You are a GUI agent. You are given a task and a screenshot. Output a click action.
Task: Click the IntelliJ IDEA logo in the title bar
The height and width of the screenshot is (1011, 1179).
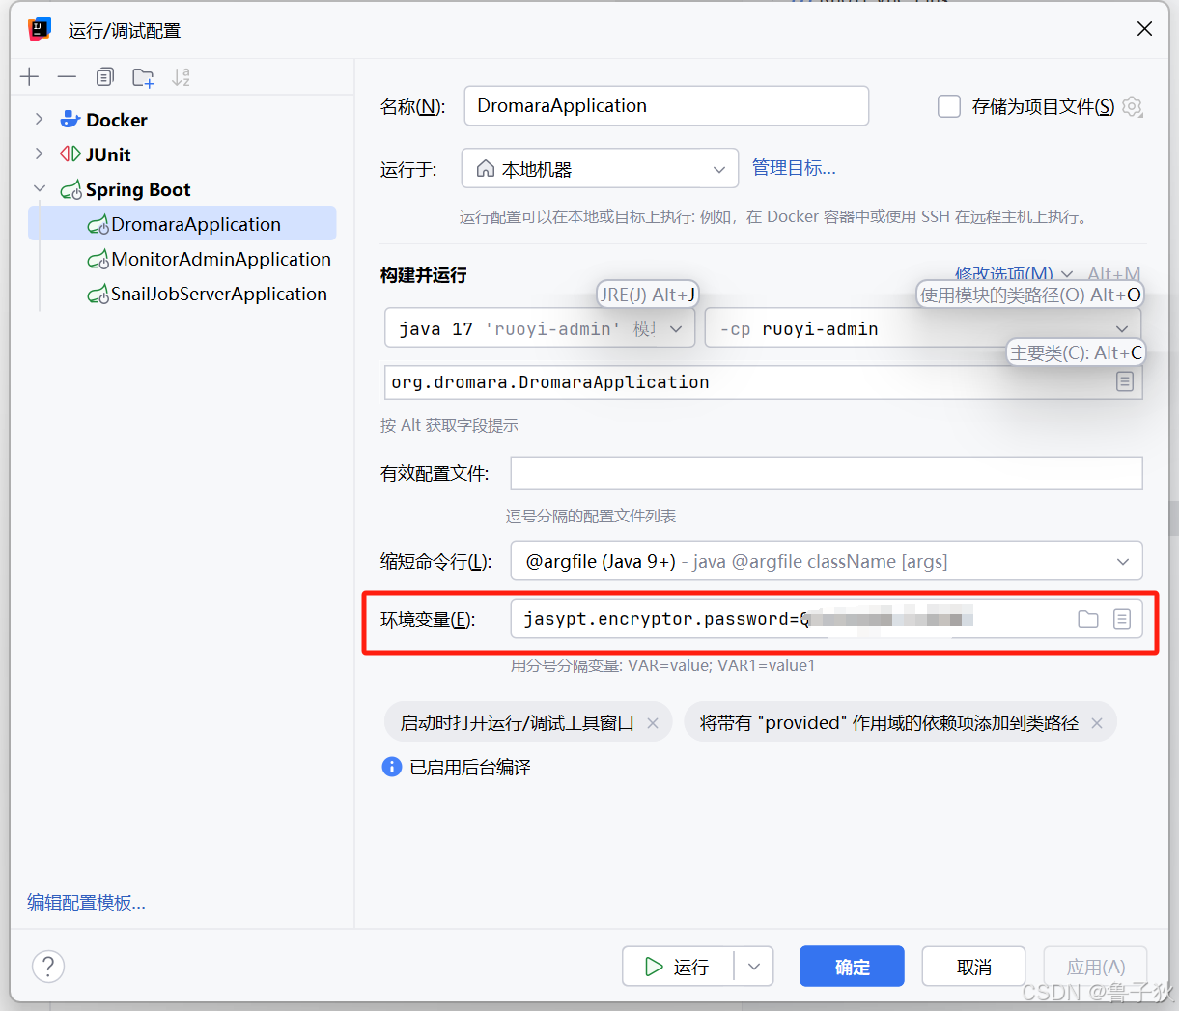pos(40,29)
